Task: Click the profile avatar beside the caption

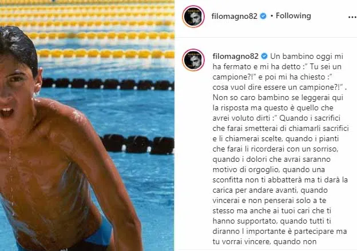Action: [193, 60]
